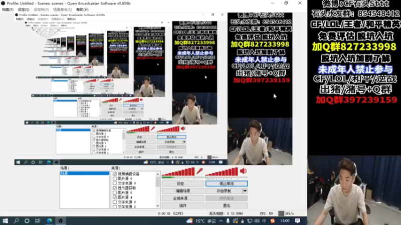Open the 13:00 taskbar clock
Image resolution: width=401 pixels, height=225 pixels.
[285, 221]
